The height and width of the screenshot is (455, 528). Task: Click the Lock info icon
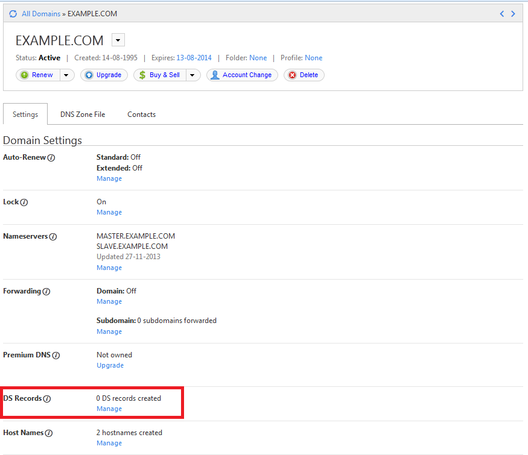(24, 202)
